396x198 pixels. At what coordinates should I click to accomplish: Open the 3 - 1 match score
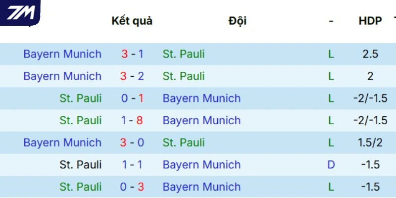pyautogui.click(x=132, y=54)
